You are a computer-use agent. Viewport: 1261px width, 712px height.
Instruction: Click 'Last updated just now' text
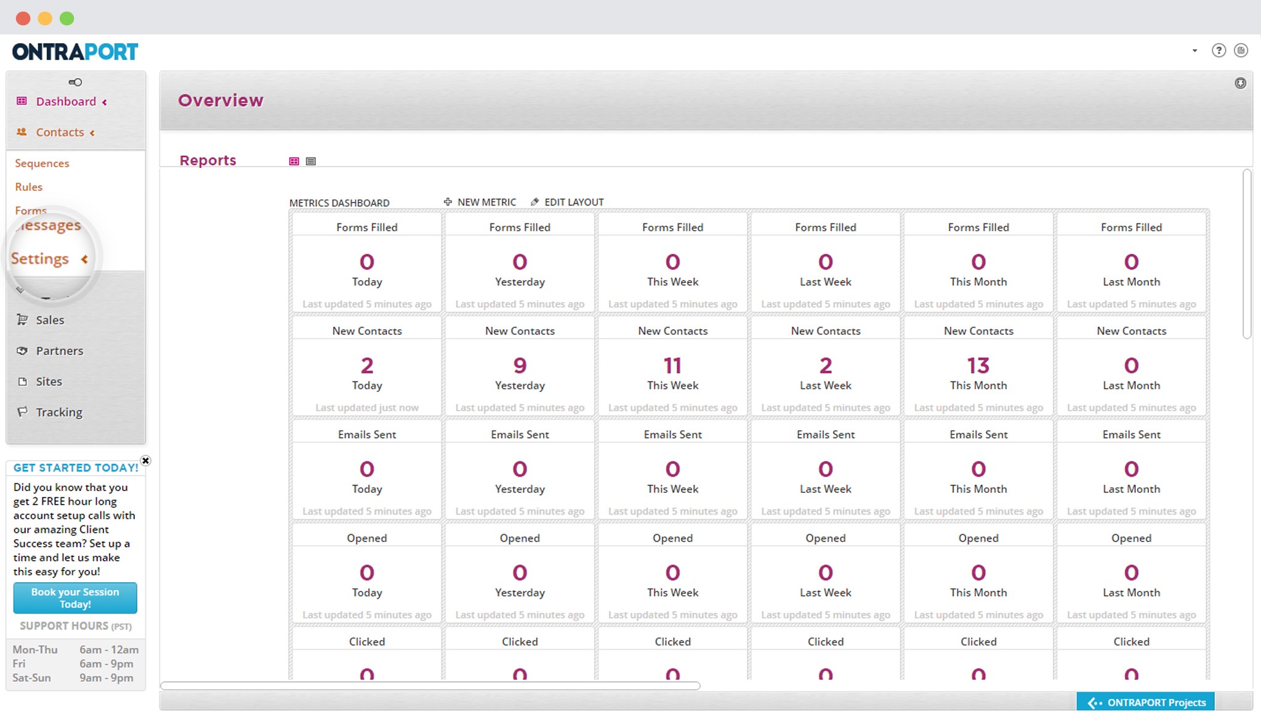[367, 407]
